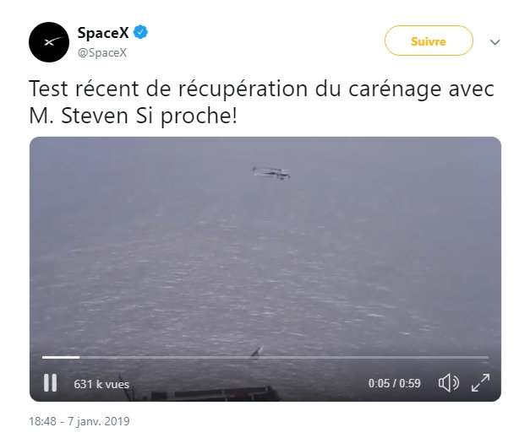Mute the video sound
Image resolution: width=530 pixels, height=438 pixels.
click(448, 383)
